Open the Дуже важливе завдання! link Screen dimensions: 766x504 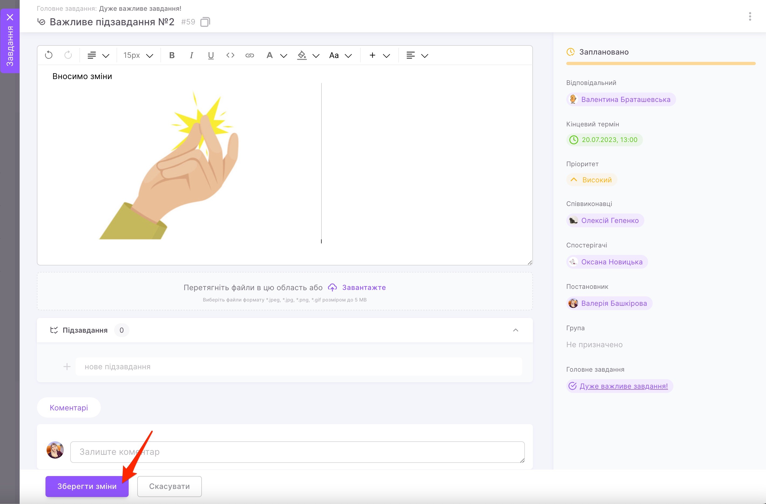(x=623, y=386)
